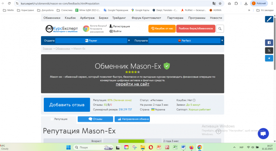Click the translate page icon in address bar

[214, 3]
